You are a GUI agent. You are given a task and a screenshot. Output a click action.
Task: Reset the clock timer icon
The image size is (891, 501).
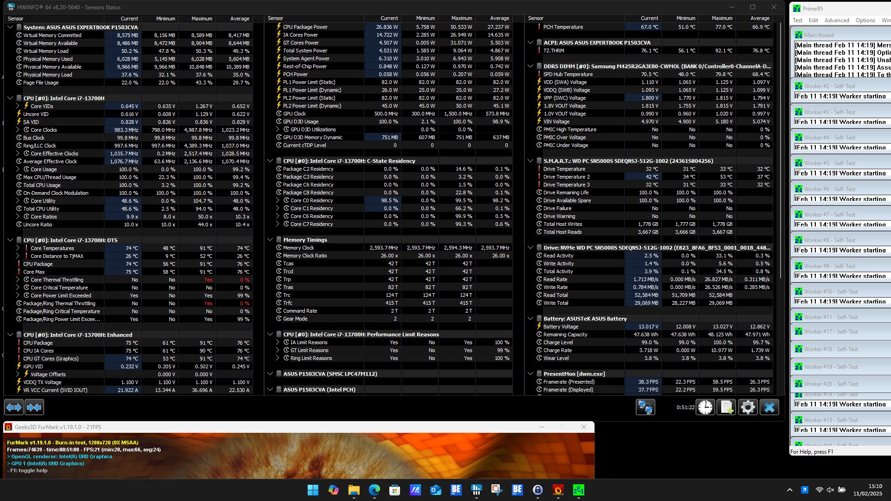point(705,407)
